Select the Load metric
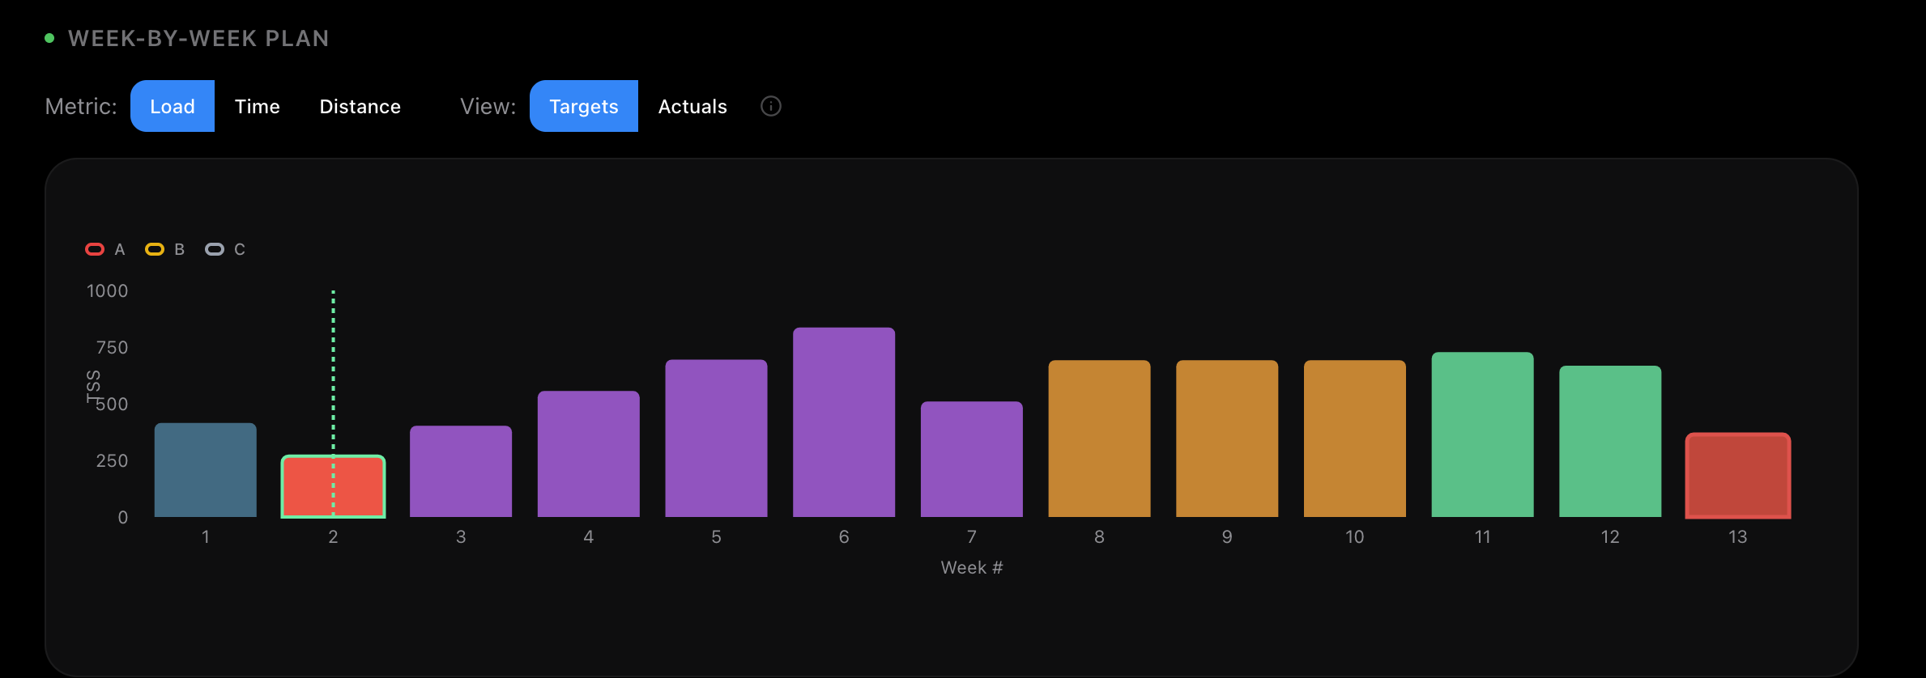This screenshot has width=1926, height=678. coord(173,106)
